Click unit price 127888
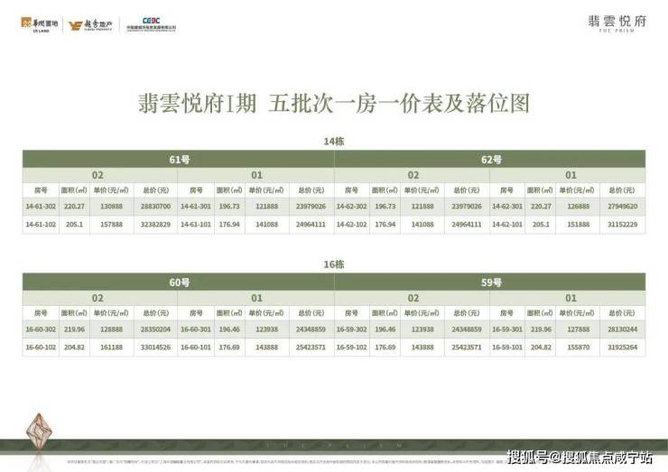Image resolution: width=668 pixels, height=472 pixels. [x=578, y=329]
